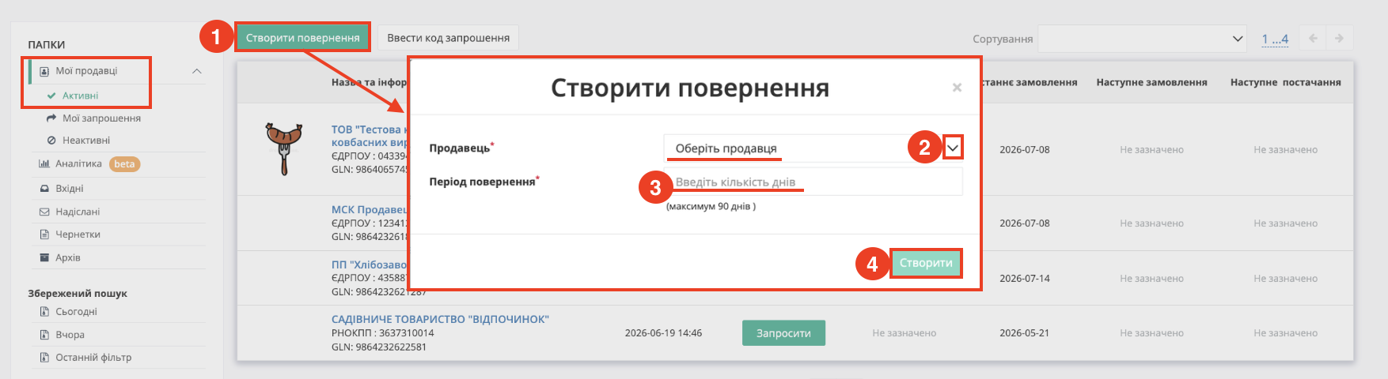Screen dimensions: 1388x379
Task: Select Мої продавці folder
Action: click(x=86, y=71)
